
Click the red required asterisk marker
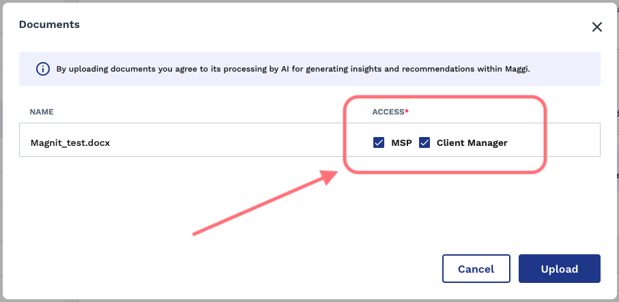point(407,111)
